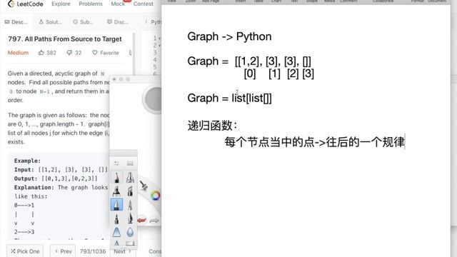The image size is (457, 257).
Task: Click the index row [0] [1] [2] [3]
Action: coord(279,74)
